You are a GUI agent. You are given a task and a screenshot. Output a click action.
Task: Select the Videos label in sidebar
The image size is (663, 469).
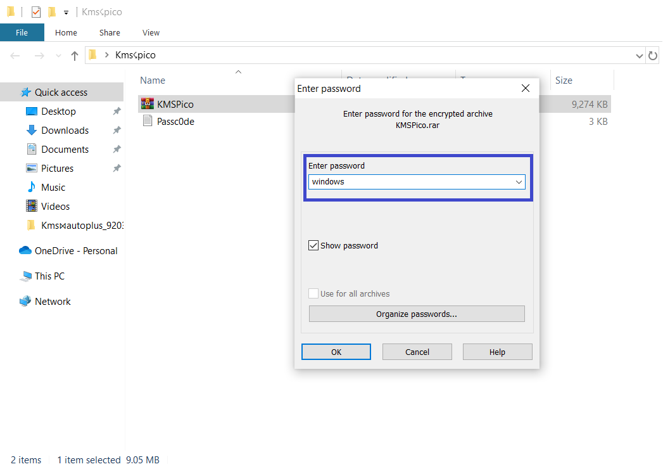click(x=55, y=207)
